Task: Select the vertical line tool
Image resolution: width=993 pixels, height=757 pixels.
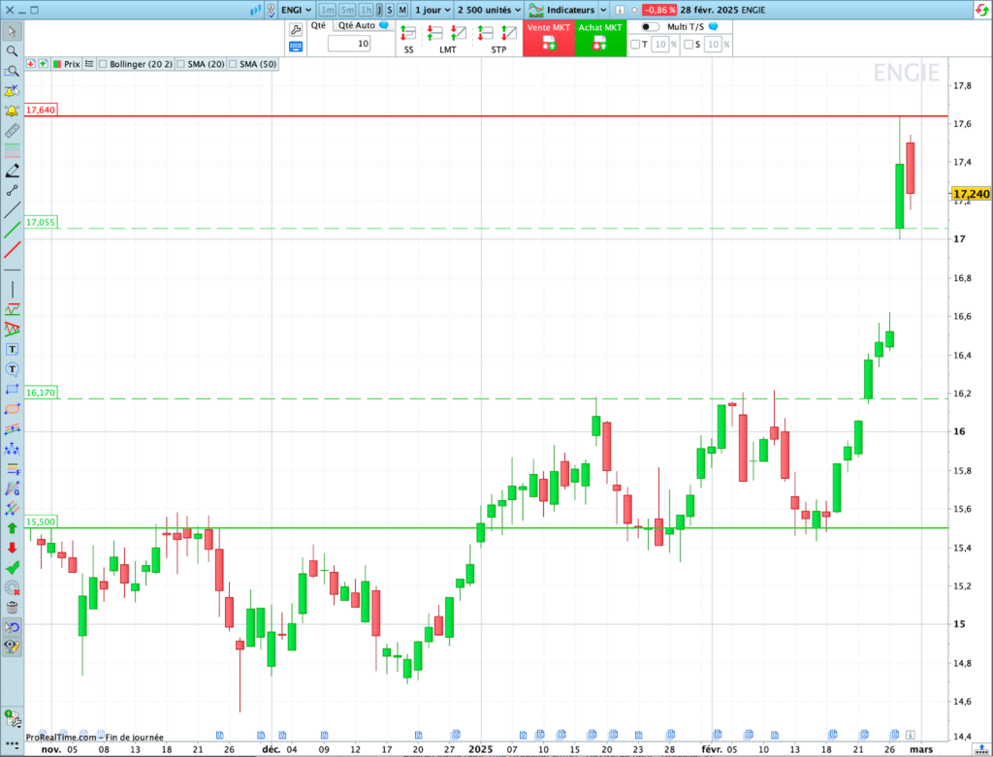Action: point(12,290)
